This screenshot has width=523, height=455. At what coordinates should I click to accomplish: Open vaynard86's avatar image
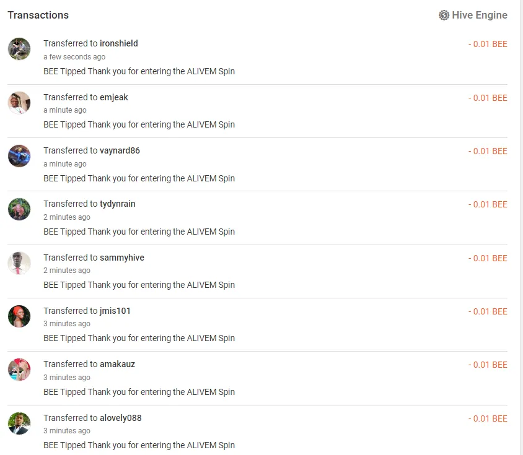pyautogui.click(x=19, y=156)
